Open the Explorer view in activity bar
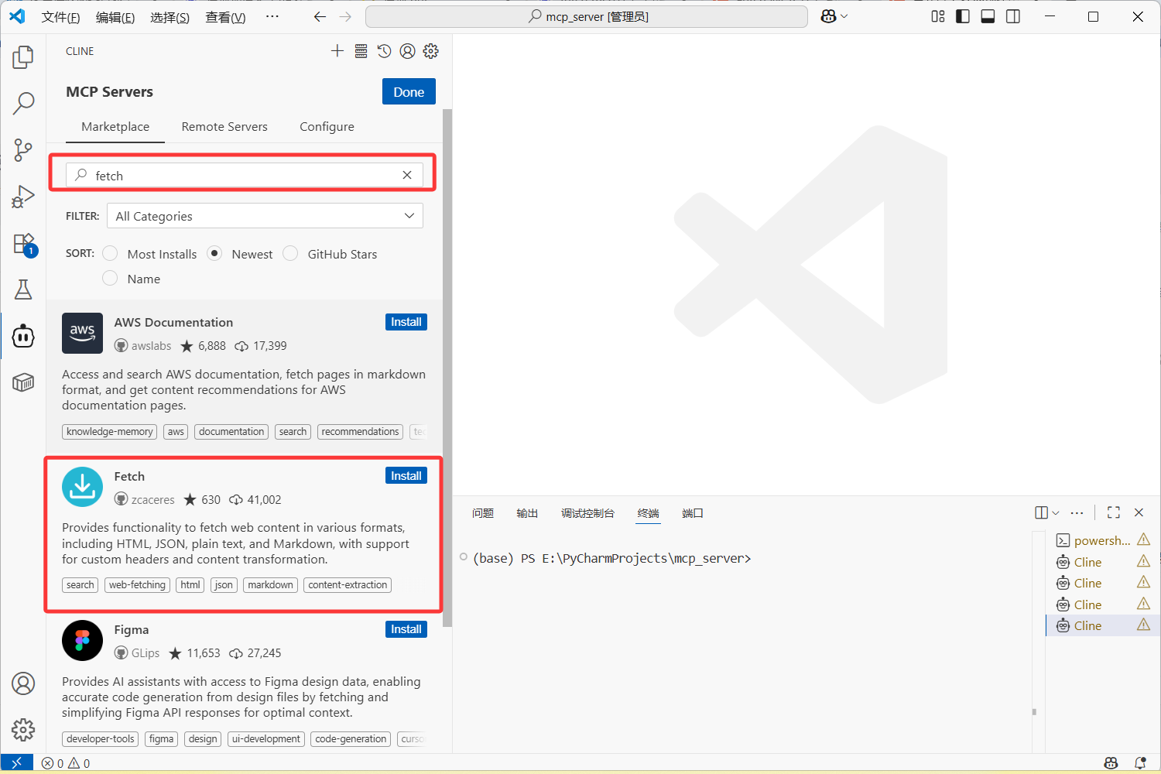The image size is (1161, 774). 23,57
